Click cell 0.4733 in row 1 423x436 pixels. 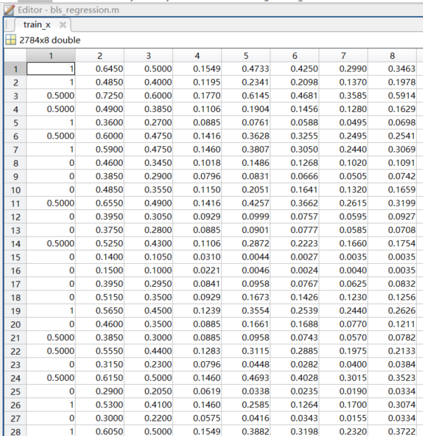pyautogui.click(x=246, y=69)
